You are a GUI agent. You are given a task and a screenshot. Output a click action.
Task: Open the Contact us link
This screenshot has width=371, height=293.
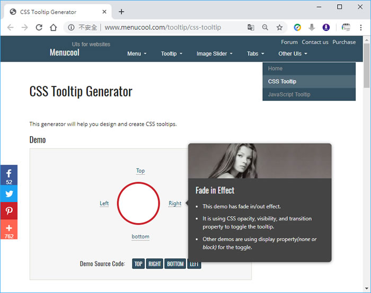pos(315,42)
